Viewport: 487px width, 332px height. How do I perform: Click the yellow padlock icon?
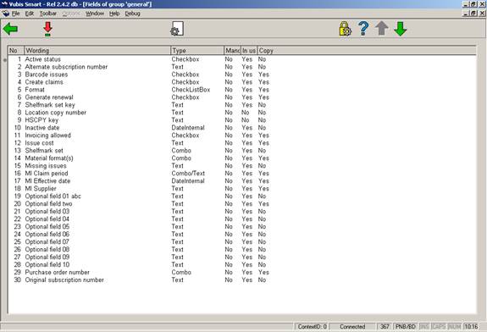click(x=345, y=29)
